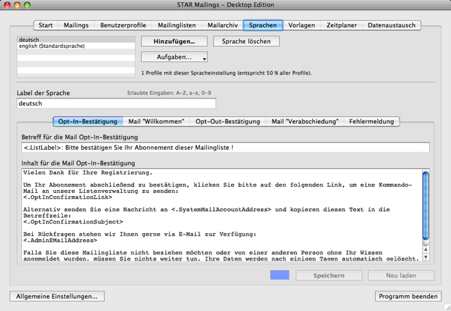The image size is (451, 311).
Task: Go to the Benutzerprofile tab
Action: [123, 25]
